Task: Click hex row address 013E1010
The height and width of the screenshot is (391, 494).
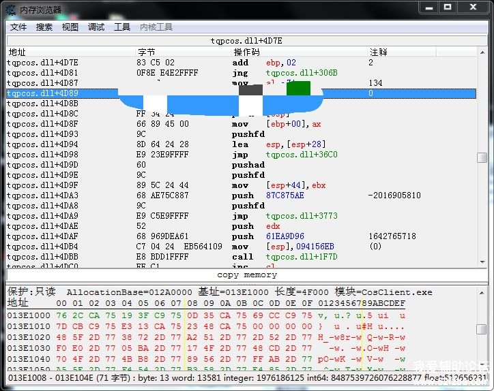Action: click(29, 326)
